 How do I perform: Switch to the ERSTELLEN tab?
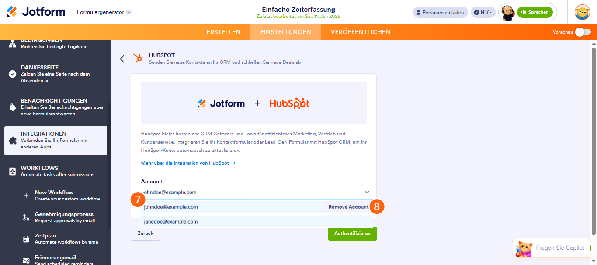click(223, 32)
